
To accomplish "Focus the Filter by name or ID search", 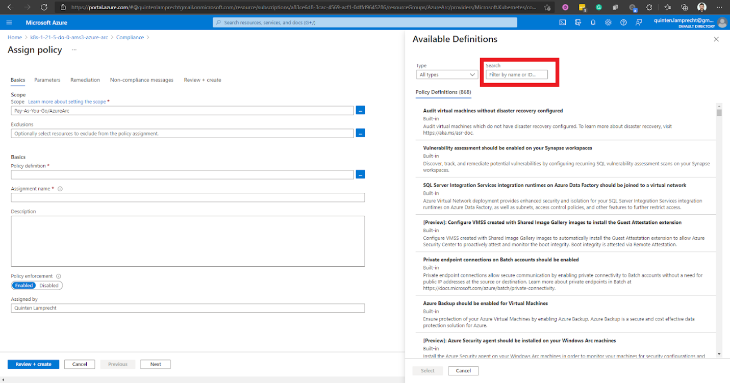I will coord(517,74).
